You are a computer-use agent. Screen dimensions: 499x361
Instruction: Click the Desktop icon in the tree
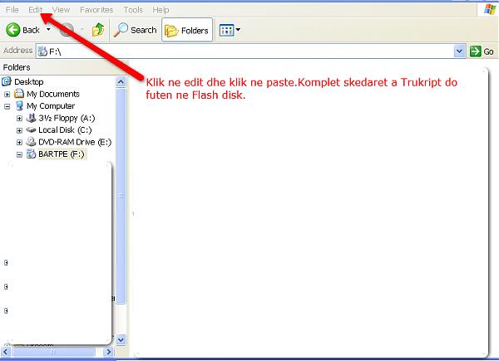coord(7,81)
